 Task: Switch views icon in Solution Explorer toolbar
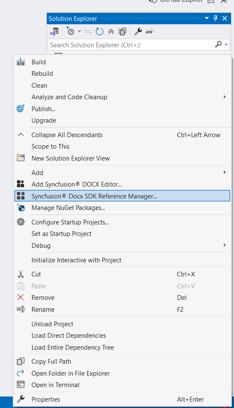(54, 32)
